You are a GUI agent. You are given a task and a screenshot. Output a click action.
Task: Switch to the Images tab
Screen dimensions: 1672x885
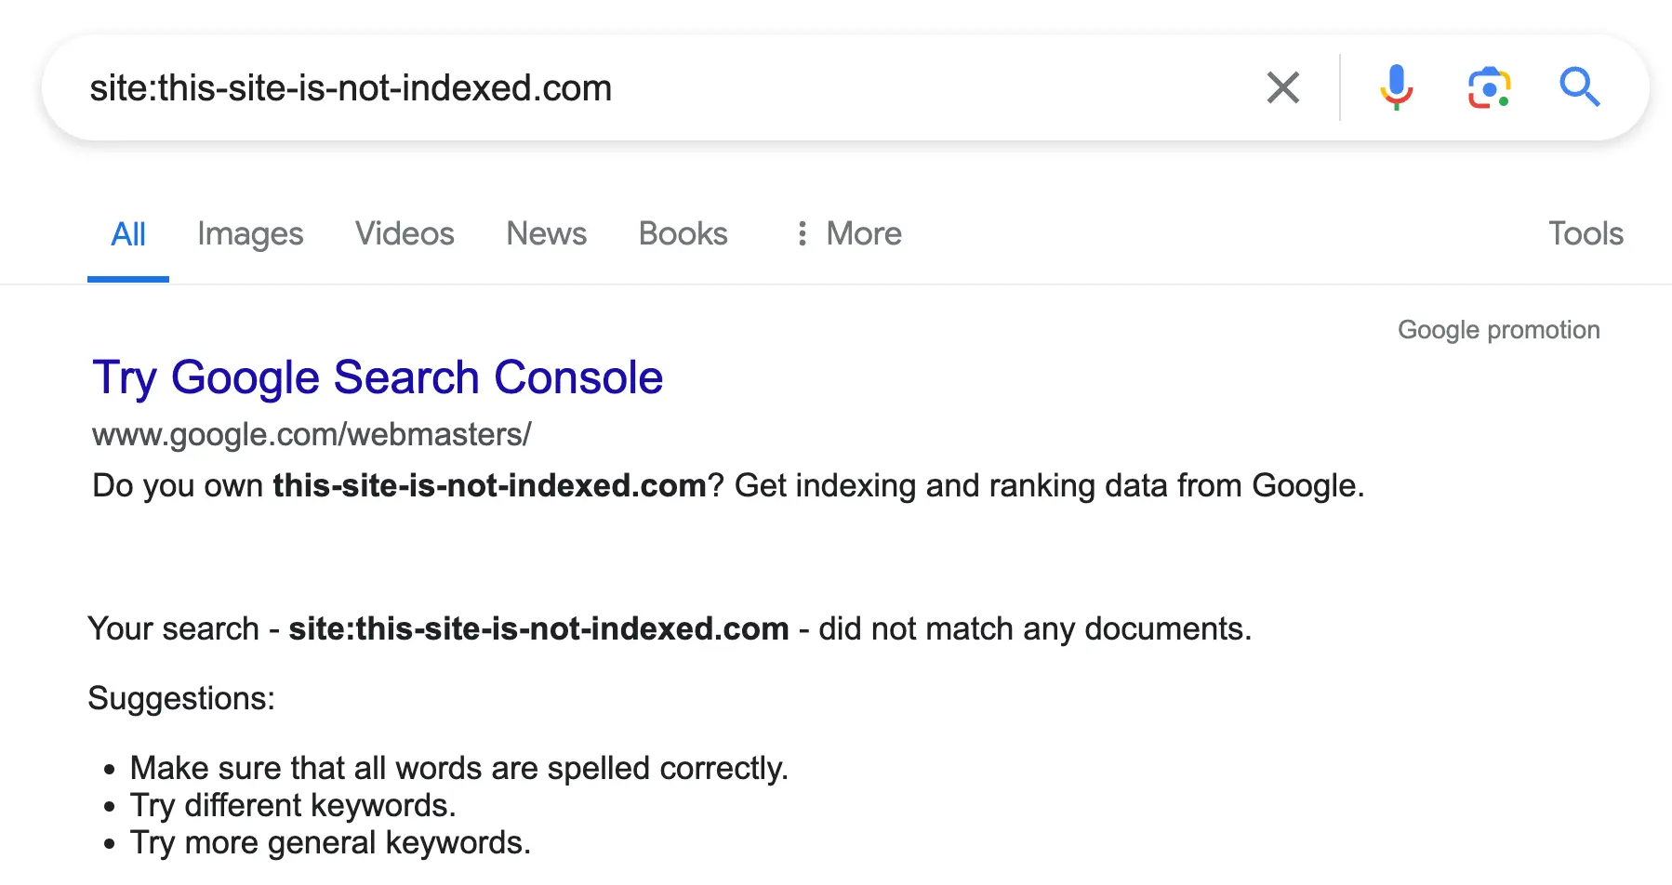coord(250,234)
